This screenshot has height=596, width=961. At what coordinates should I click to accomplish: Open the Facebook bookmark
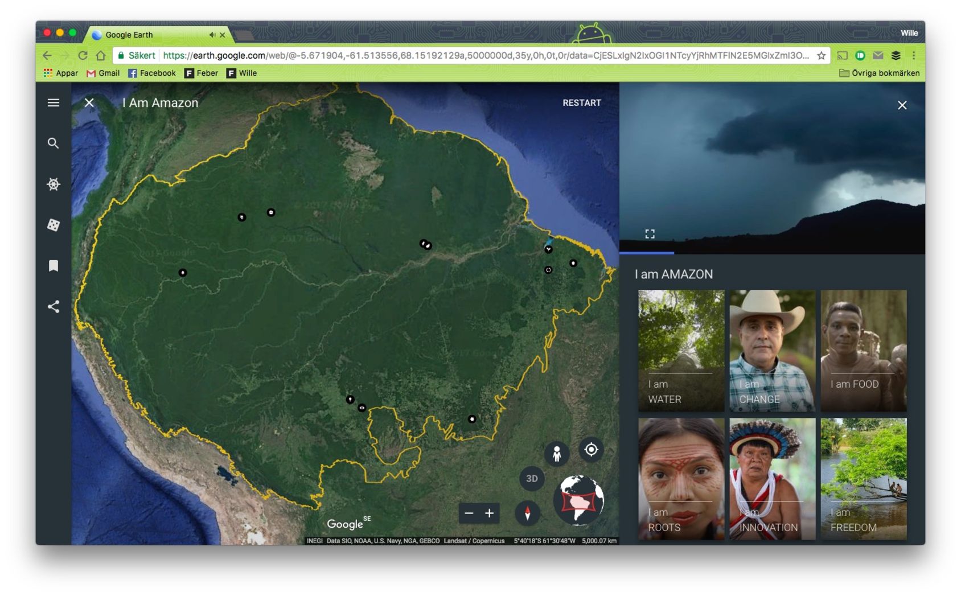152,73
